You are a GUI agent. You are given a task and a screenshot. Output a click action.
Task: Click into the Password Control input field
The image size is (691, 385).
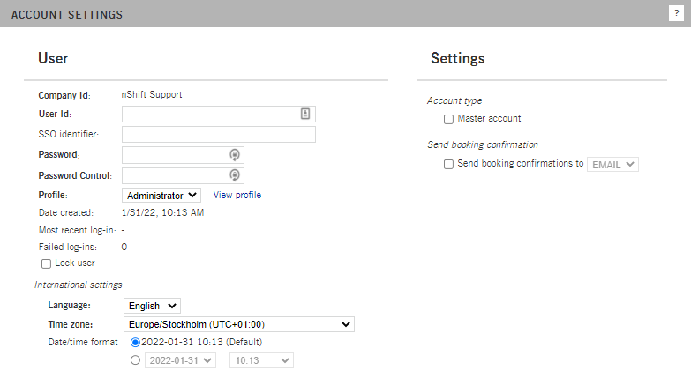175,175
